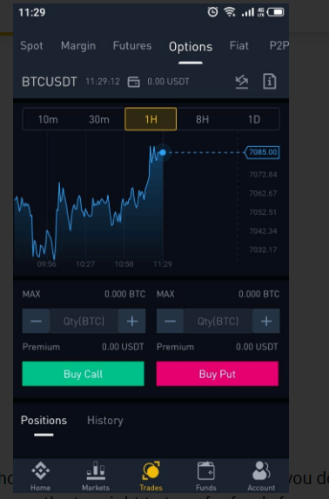Switch chart to 8H interval
This screenshot has height=499, width=329.
click(x=202, y=119)
